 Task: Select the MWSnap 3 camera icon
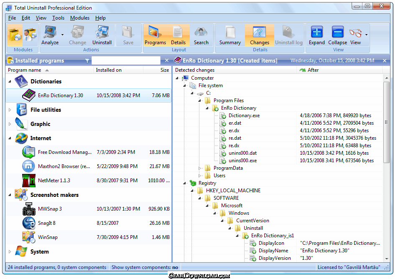pyautogui.click(x=29, y=209)
